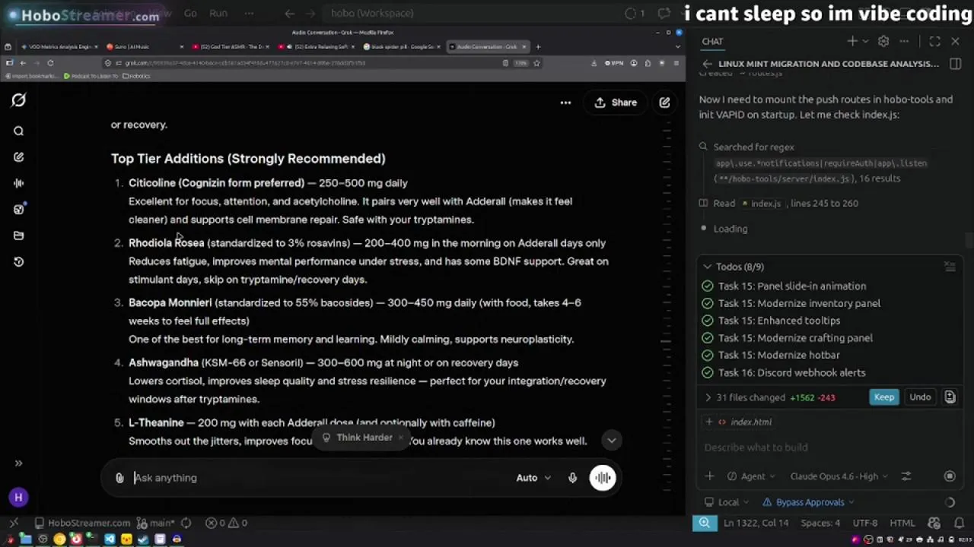The width and height of the screenshot is (974, 547).
Task: Open Agent mode dropdown
Action: (x=751, y=476)
